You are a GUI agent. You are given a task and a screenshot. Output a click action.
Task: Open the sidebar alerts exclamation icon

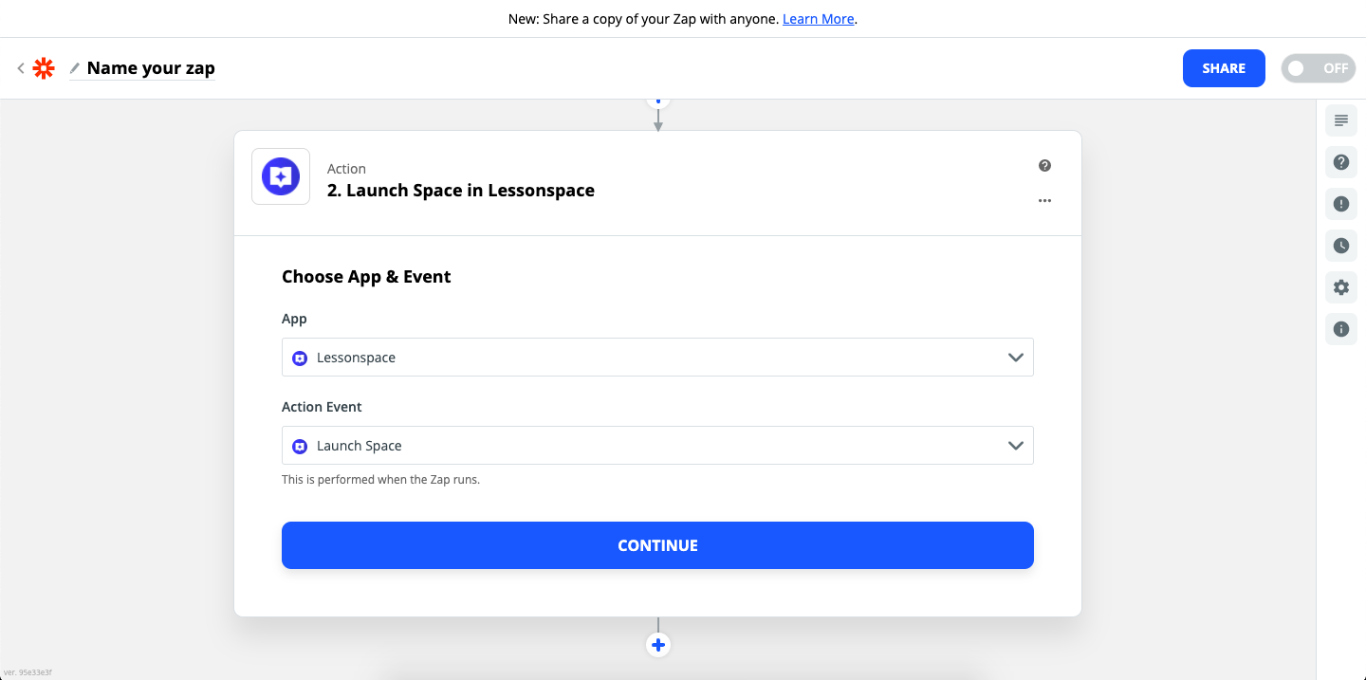pyautogui.click(x=1341, y=204)
